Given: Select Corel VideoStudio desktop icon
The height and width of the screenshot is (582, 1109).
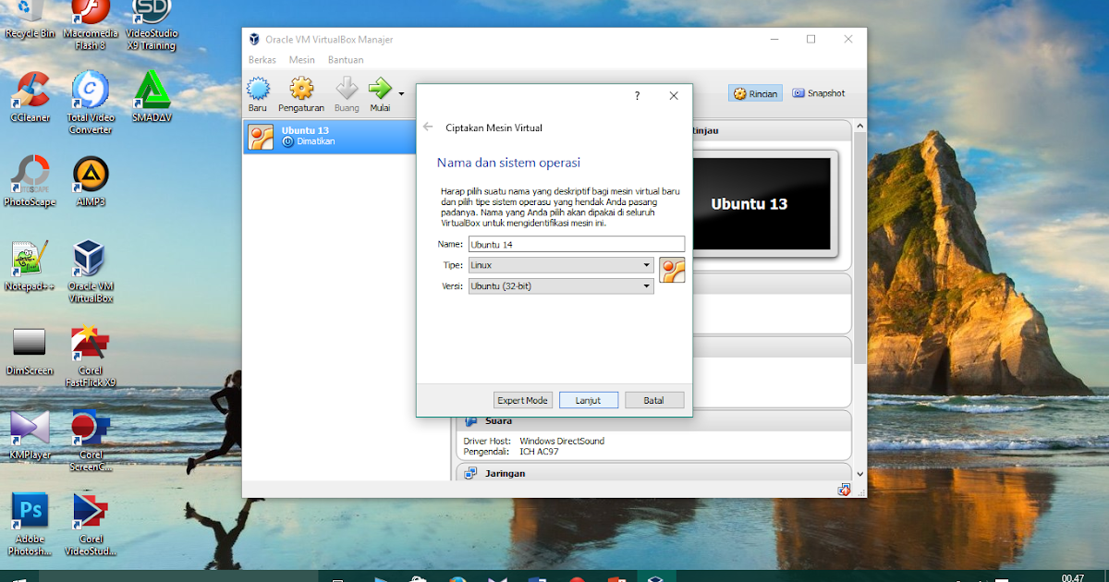Looking at the screenshot, I should (x=91, y=524).
